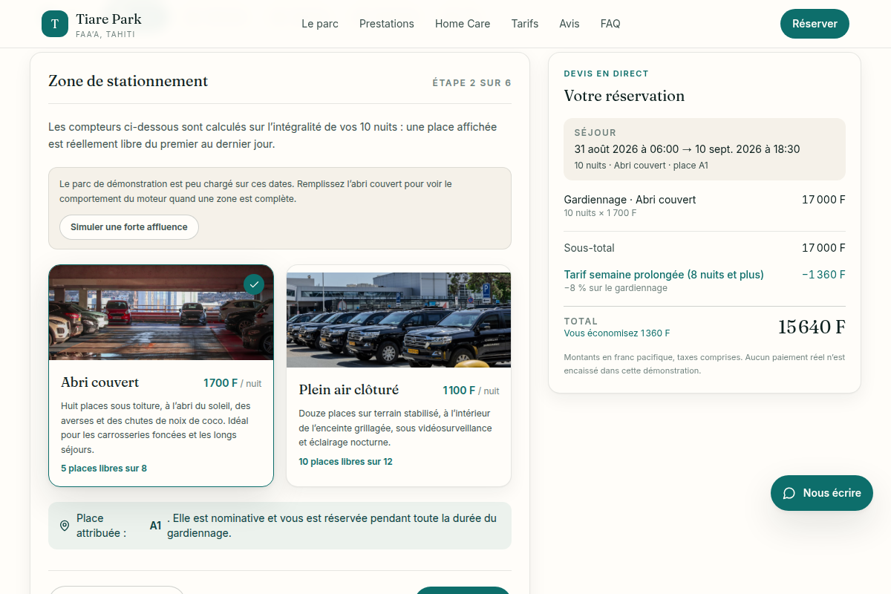891x594 pixels.
Task: Click the 'ÉTAPE 2 SUR 6' step indicator
Action: point(471,83)
